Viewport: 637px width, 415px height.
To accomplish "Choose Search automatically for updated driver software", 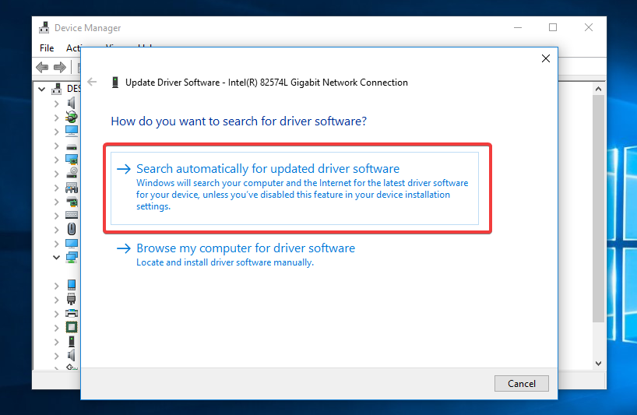I will (294, 188).
